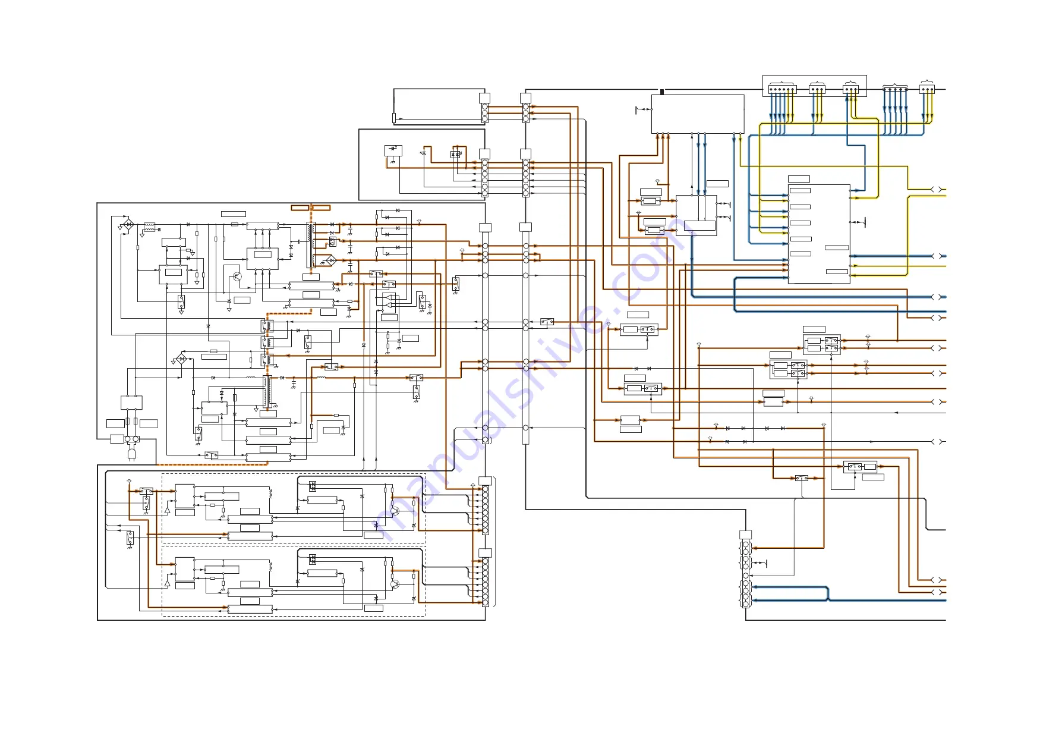Screen dimensions: 1062x751
Task: Click the AC power plug symbol
Action: tap(132, 455)
